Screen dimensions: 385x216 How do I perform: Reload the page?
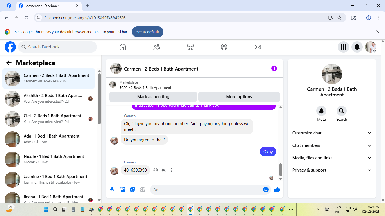coord(26,18)
